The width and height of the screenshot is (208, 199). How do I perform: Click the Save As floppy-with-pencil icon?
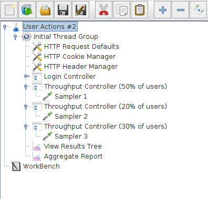pos(81,9)
